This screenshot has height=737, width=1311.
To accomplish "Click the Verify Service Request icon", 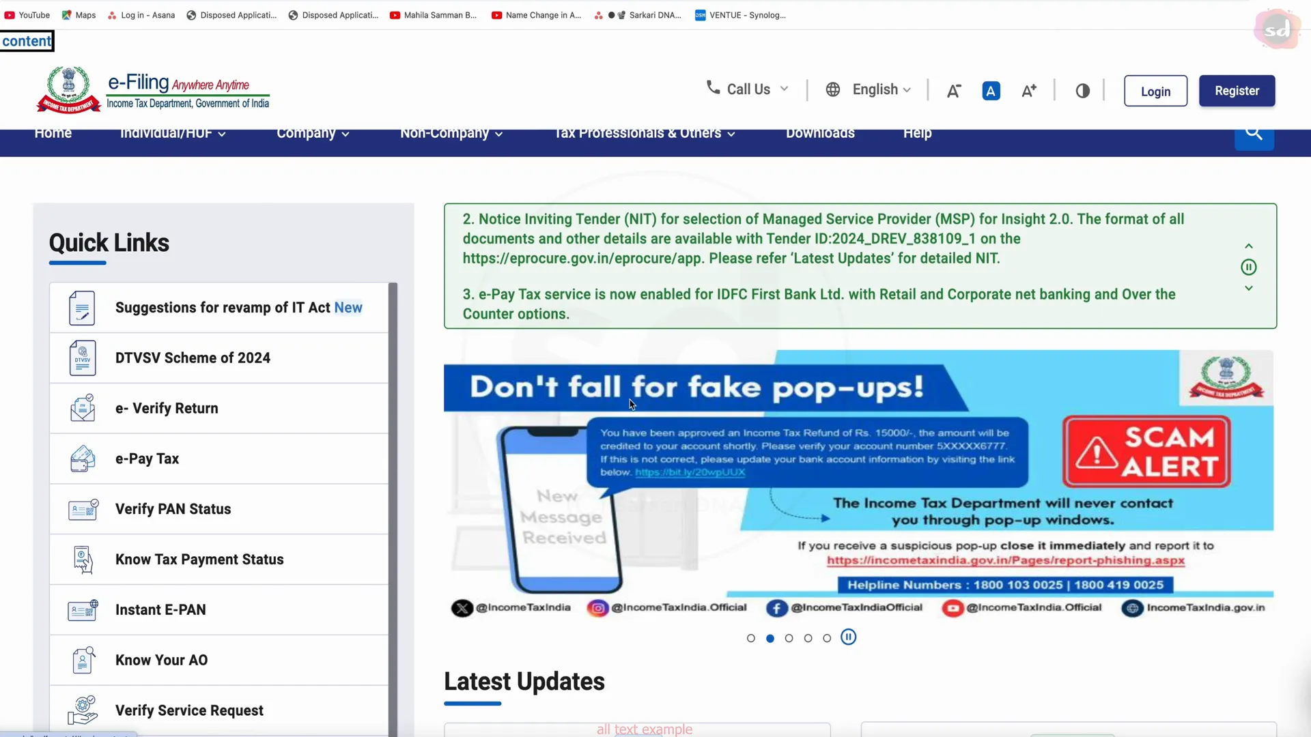I will pos(82,710).
